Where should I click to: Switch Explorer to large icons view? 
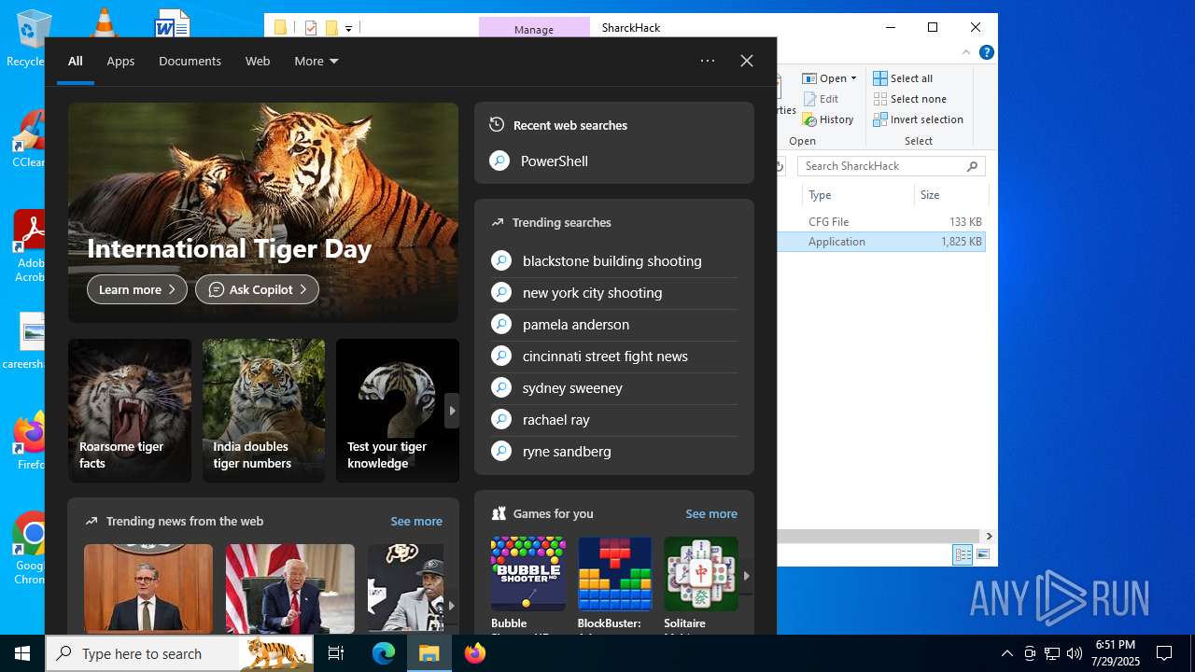(982, 554)
